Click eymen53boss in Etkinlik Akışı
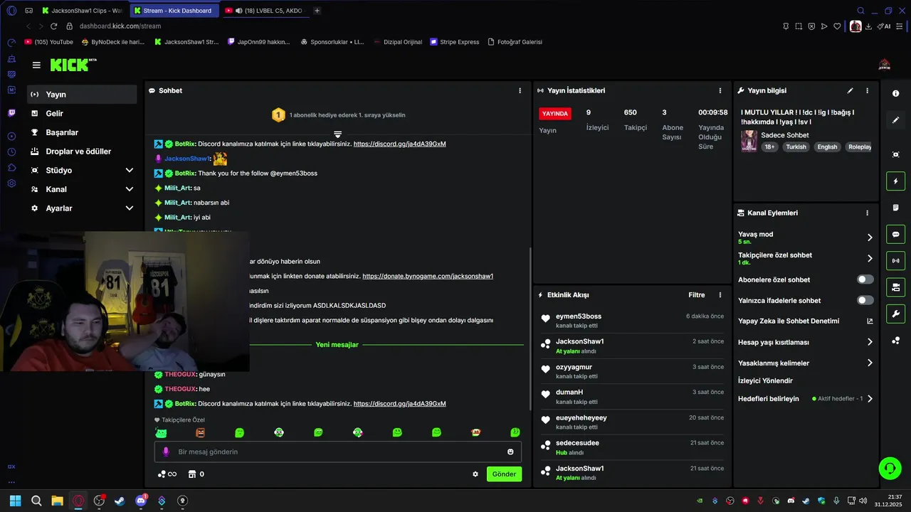This screenshot has width=911, height=512. pos(579,316)
